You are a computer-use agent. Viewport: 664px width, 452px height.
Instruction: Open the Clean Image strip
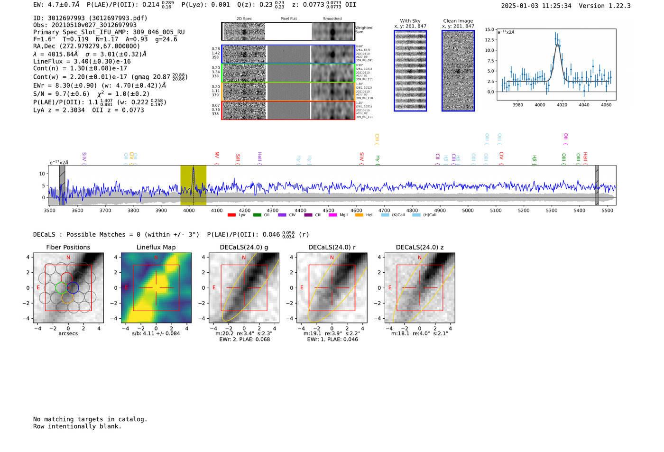[458, 71]
